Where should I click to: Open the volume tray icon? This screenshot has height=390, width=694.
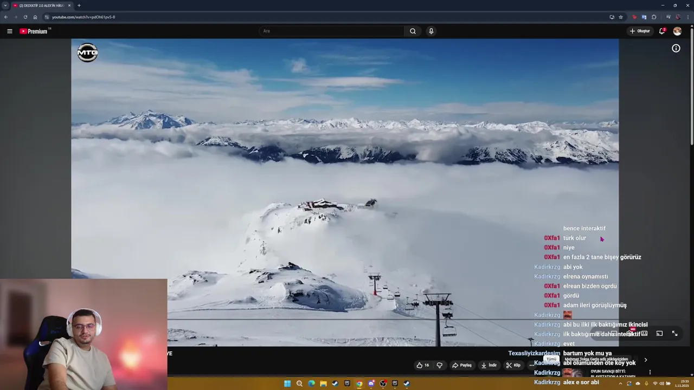tap(662, 383)
